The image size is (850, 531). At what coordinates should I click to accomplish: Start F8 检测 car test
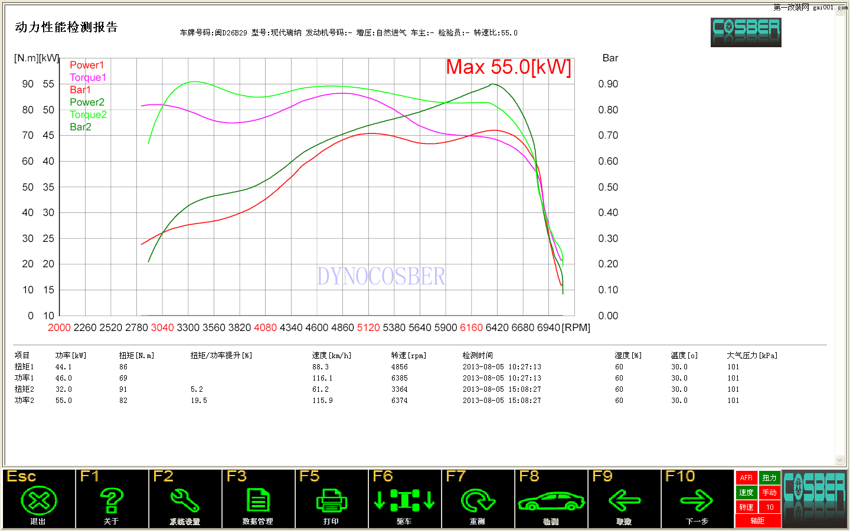point(551,499)
